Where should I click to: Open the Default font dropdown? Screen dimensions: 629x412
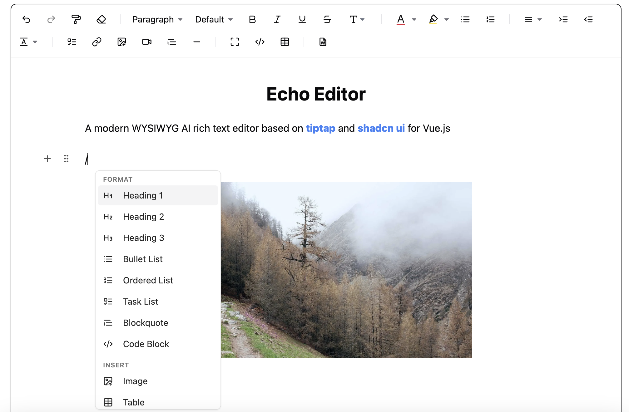pyautogui.click(x=214, y=19)
